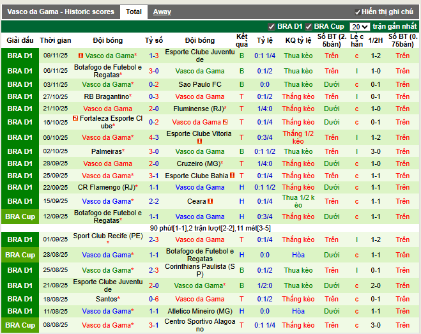The image size is (421, 334).
Task: Click date cell 21/08/25
Action: [56, 285]
